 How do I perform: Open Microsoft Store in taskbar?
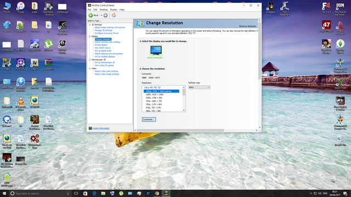pos(86,193)
